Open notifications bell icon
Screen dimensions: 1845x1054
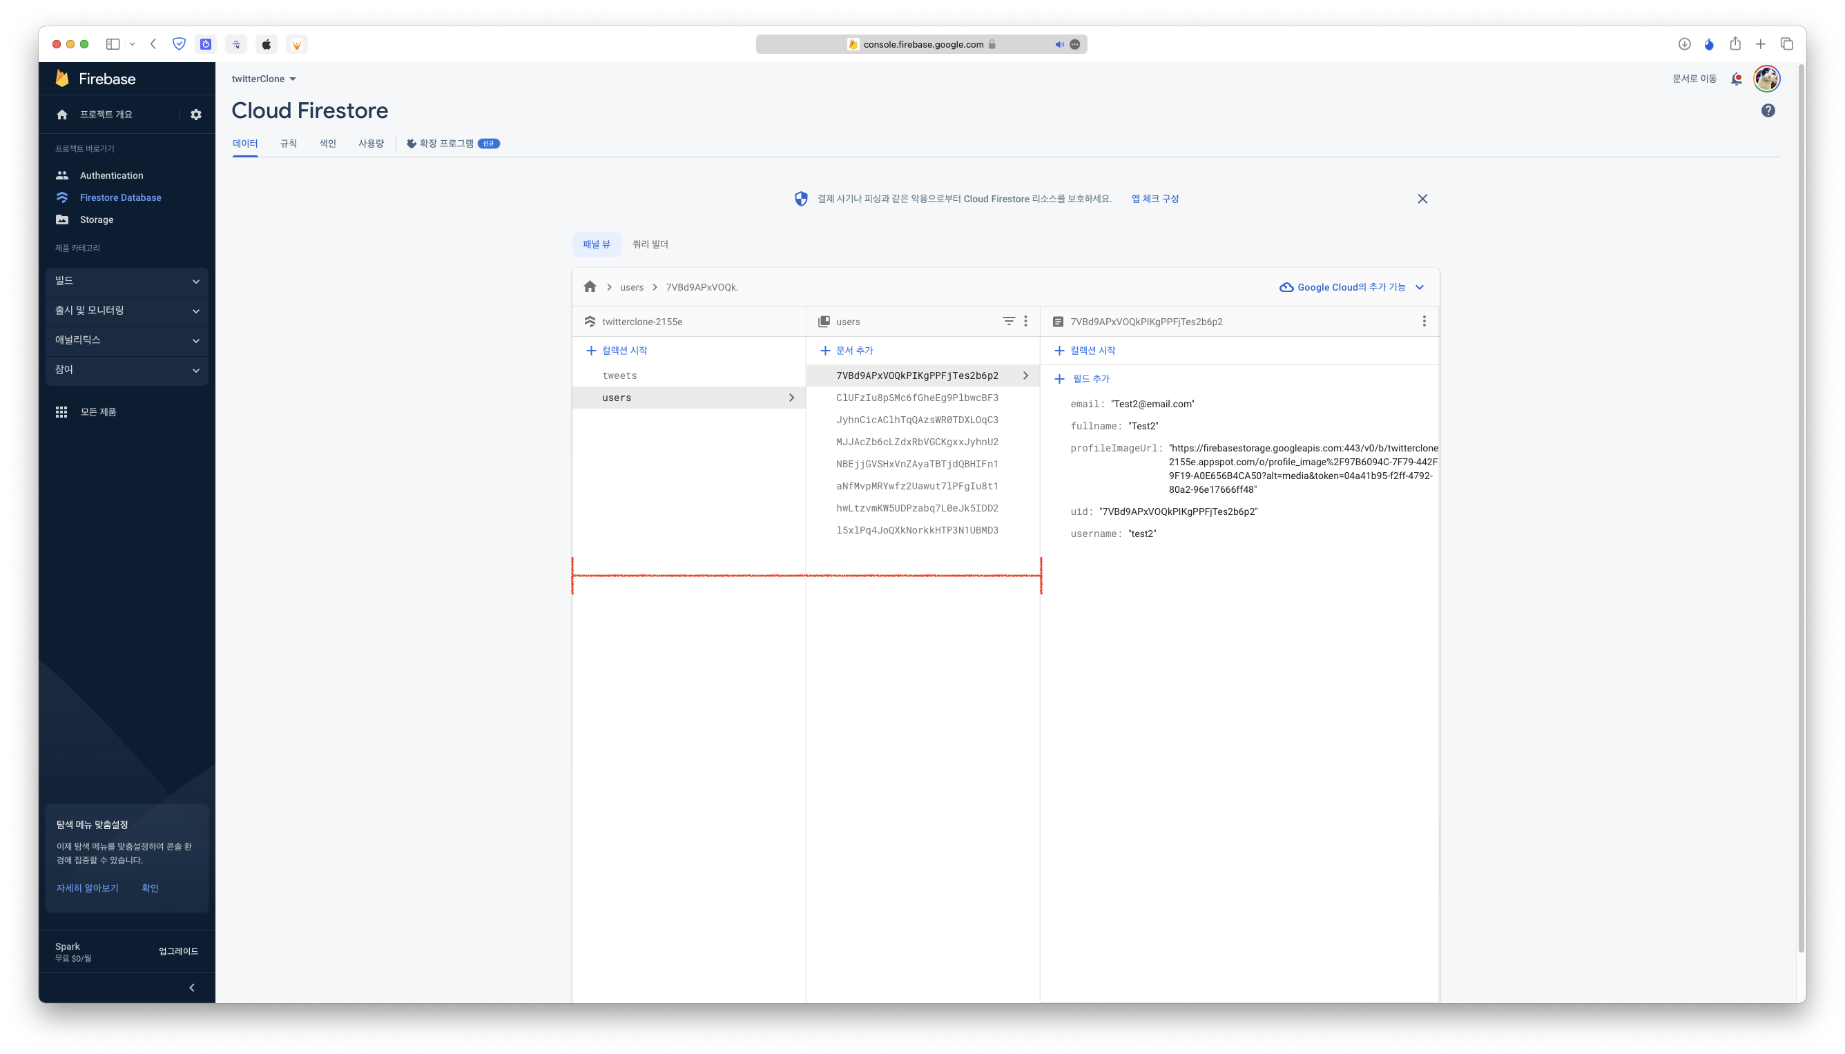(1736, 79)
